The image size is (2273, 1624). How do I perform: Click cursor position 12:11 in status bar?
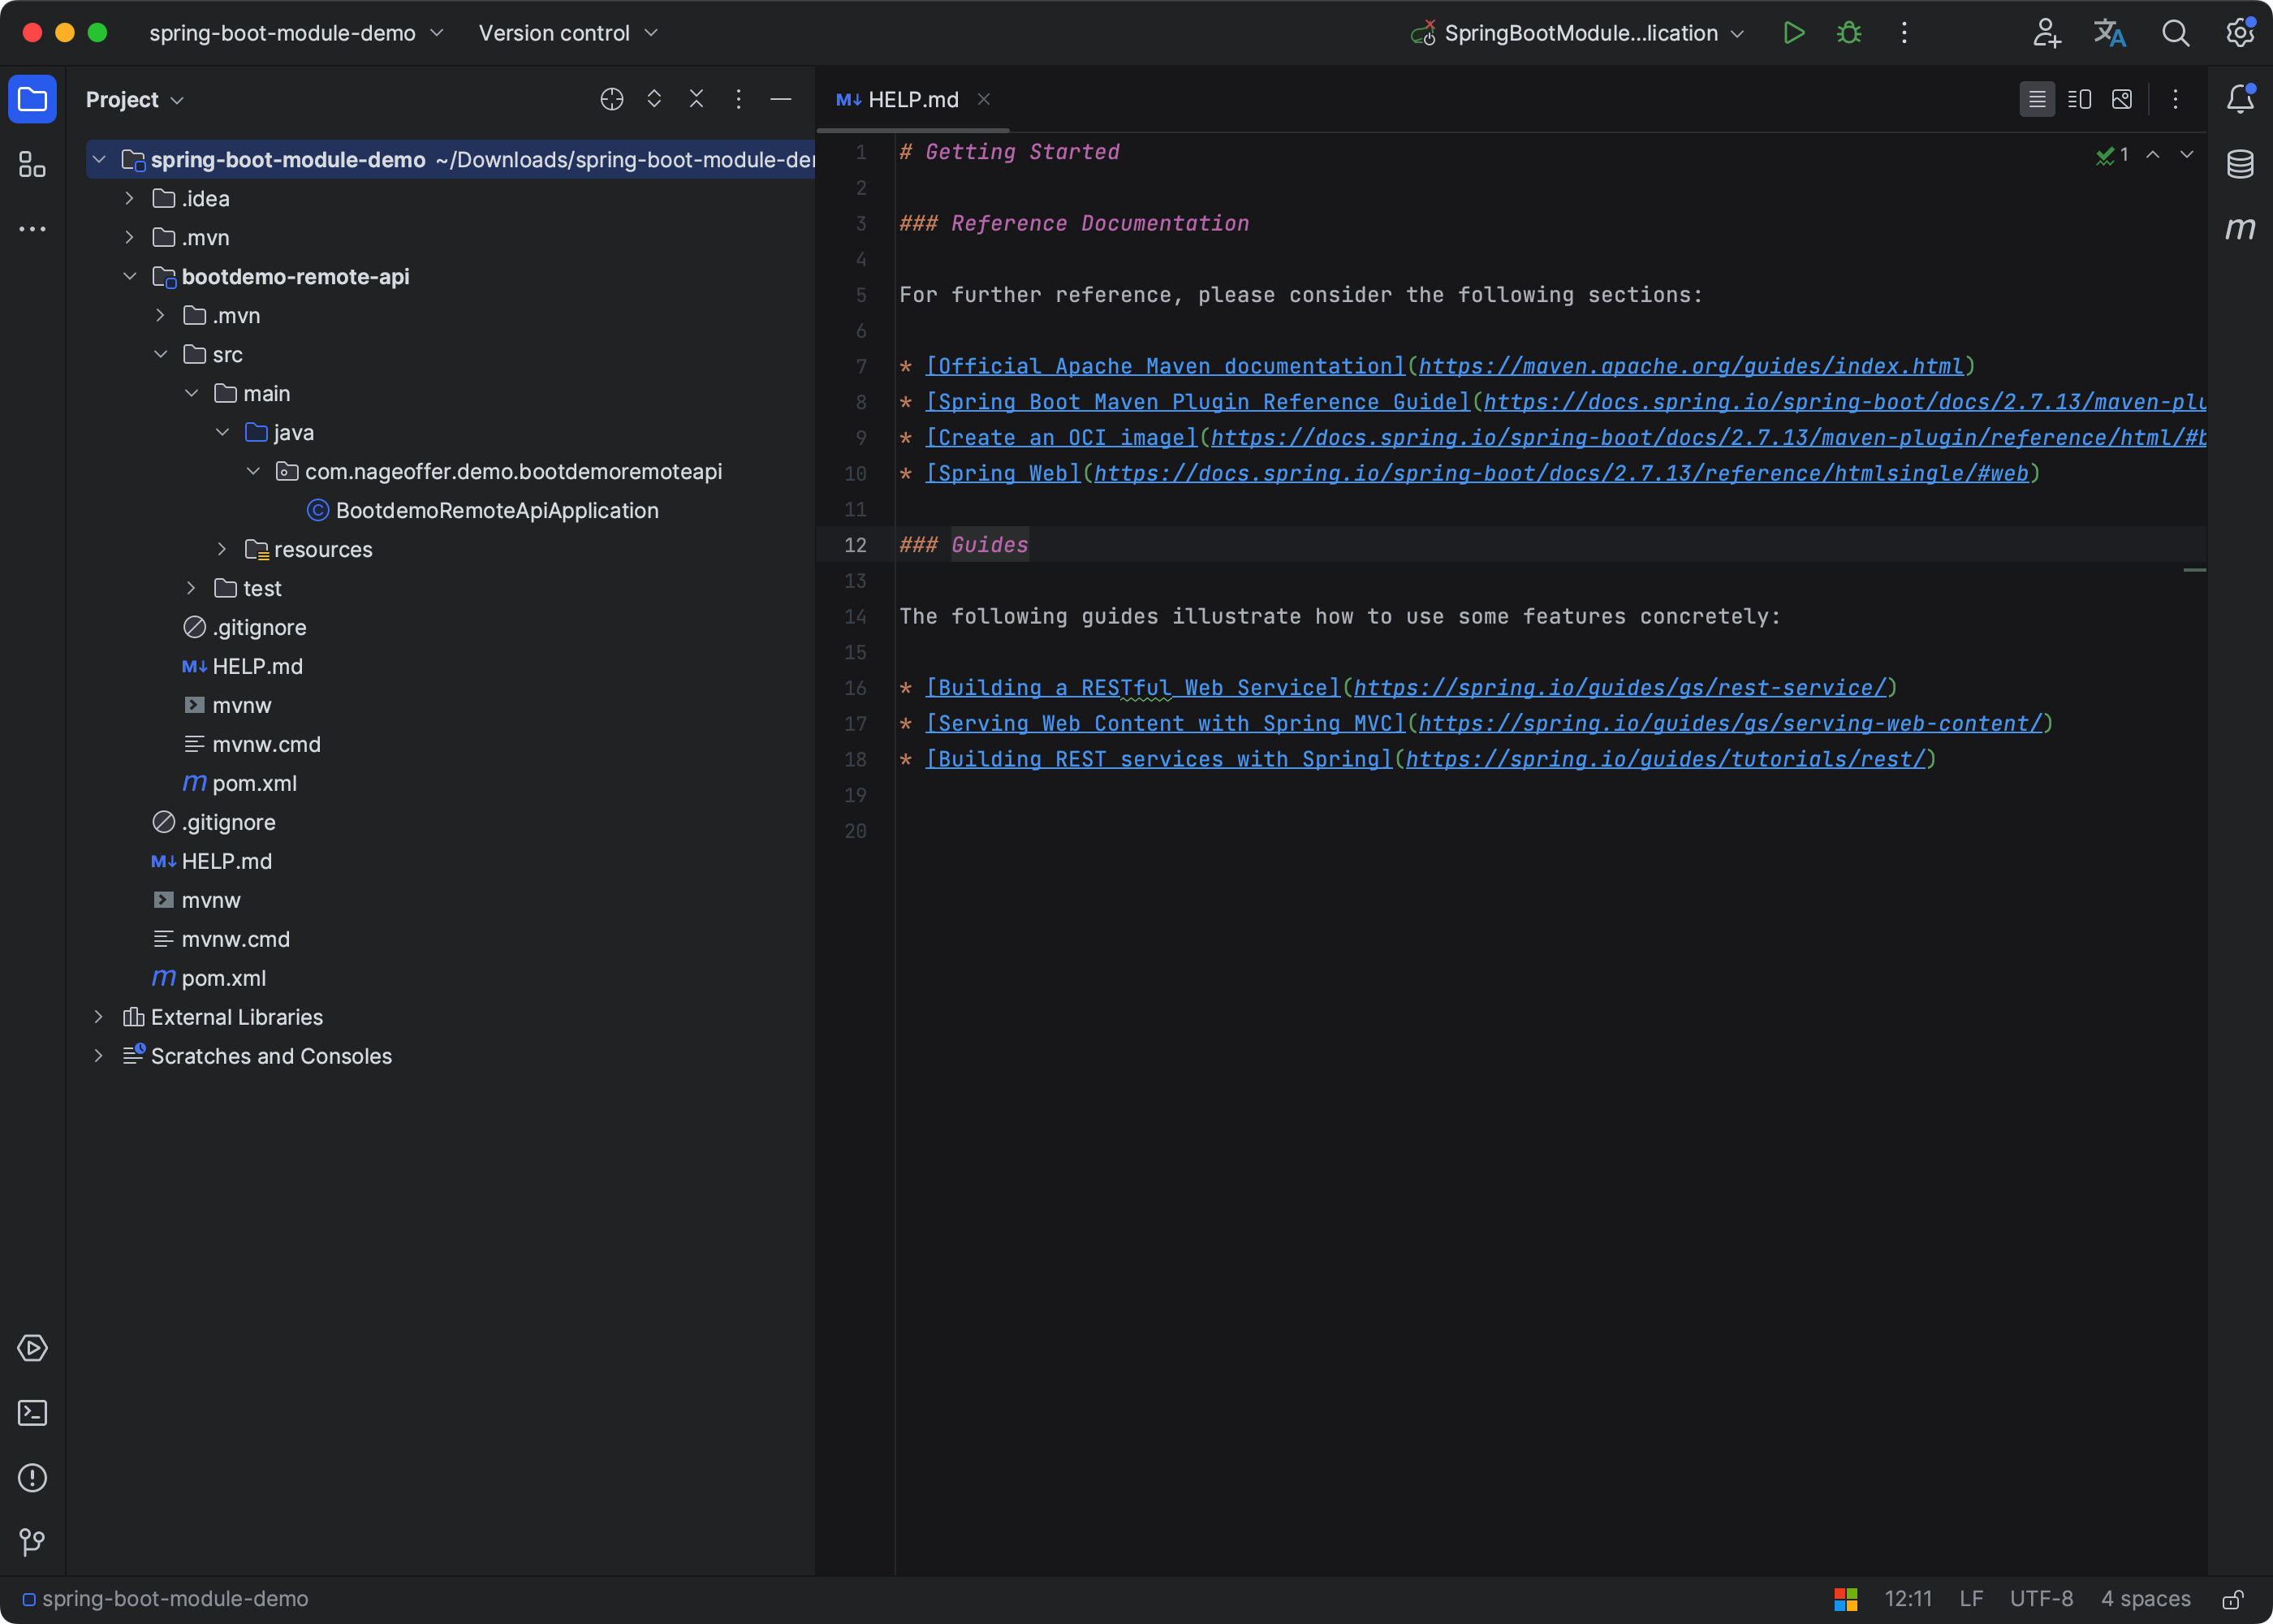click(x=1907, y=1599)
